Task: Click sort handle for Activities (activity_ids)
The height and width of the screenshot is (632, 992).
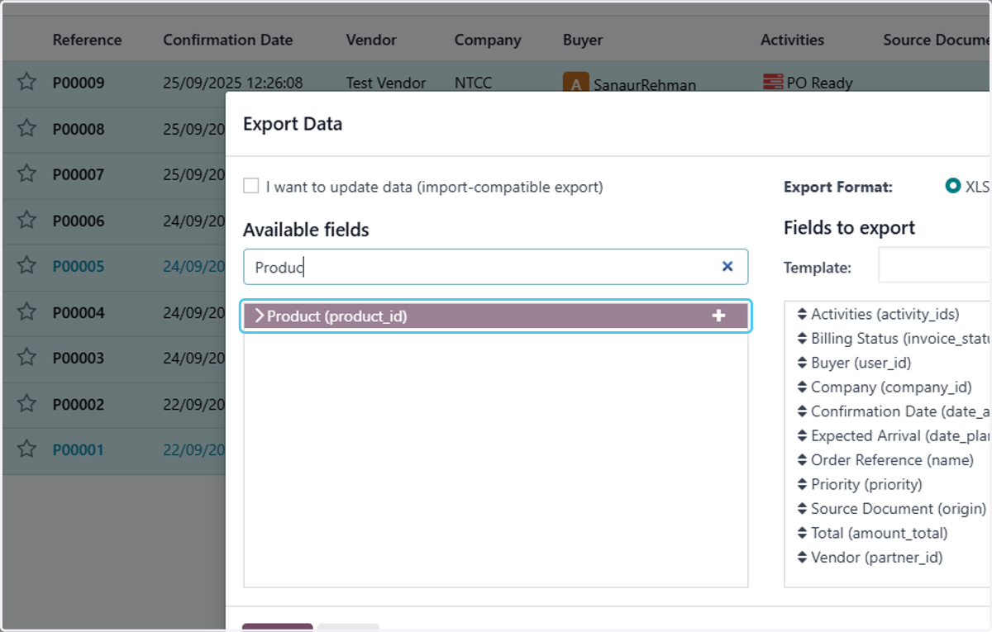Action: pyautogui.click(x=802, y=314)
